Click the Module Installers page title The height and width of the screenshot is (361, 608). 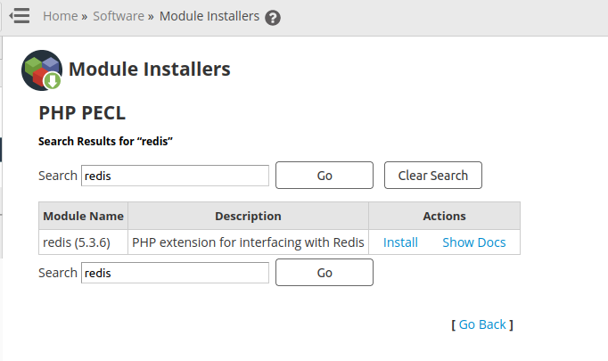click(x=149, y=70)
